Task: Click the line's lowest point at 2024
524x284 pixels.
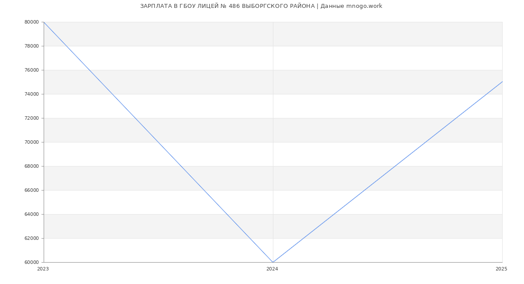Action: click(273, 262)
